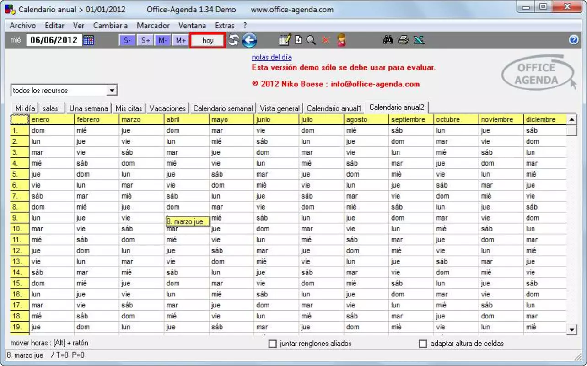This screenshot has height=366, width=587.
Task: Go back with the blue arrow icon
Action: point(249,40)
